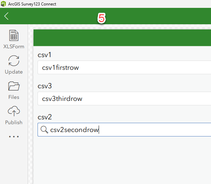Click the csv3 question label
Viewport: 211px width, 184px height.
pos(44,86)
